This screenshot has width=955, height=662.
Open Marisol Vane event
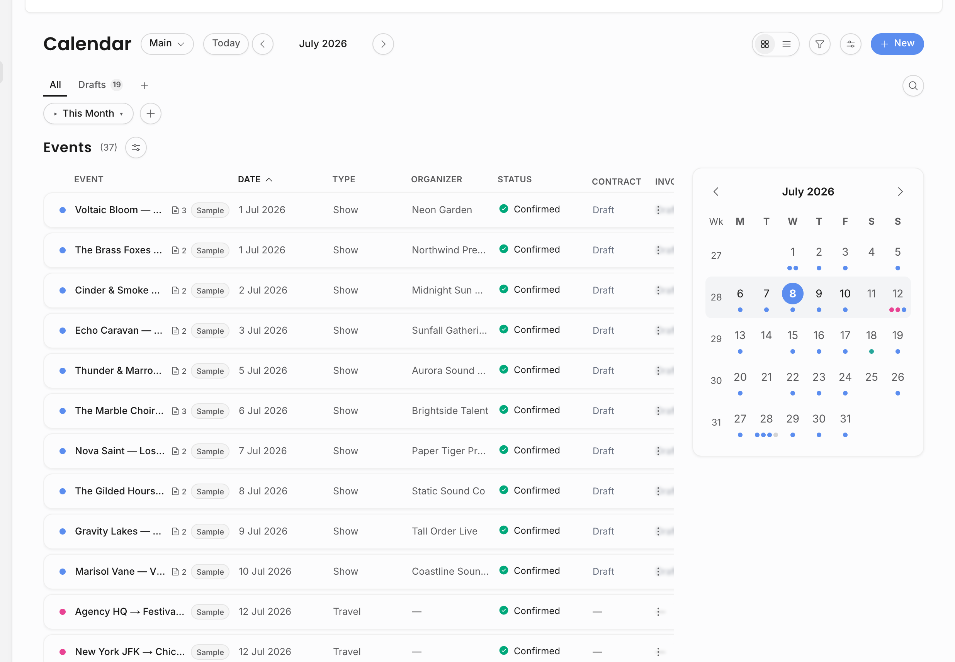[x=120, y=572]
